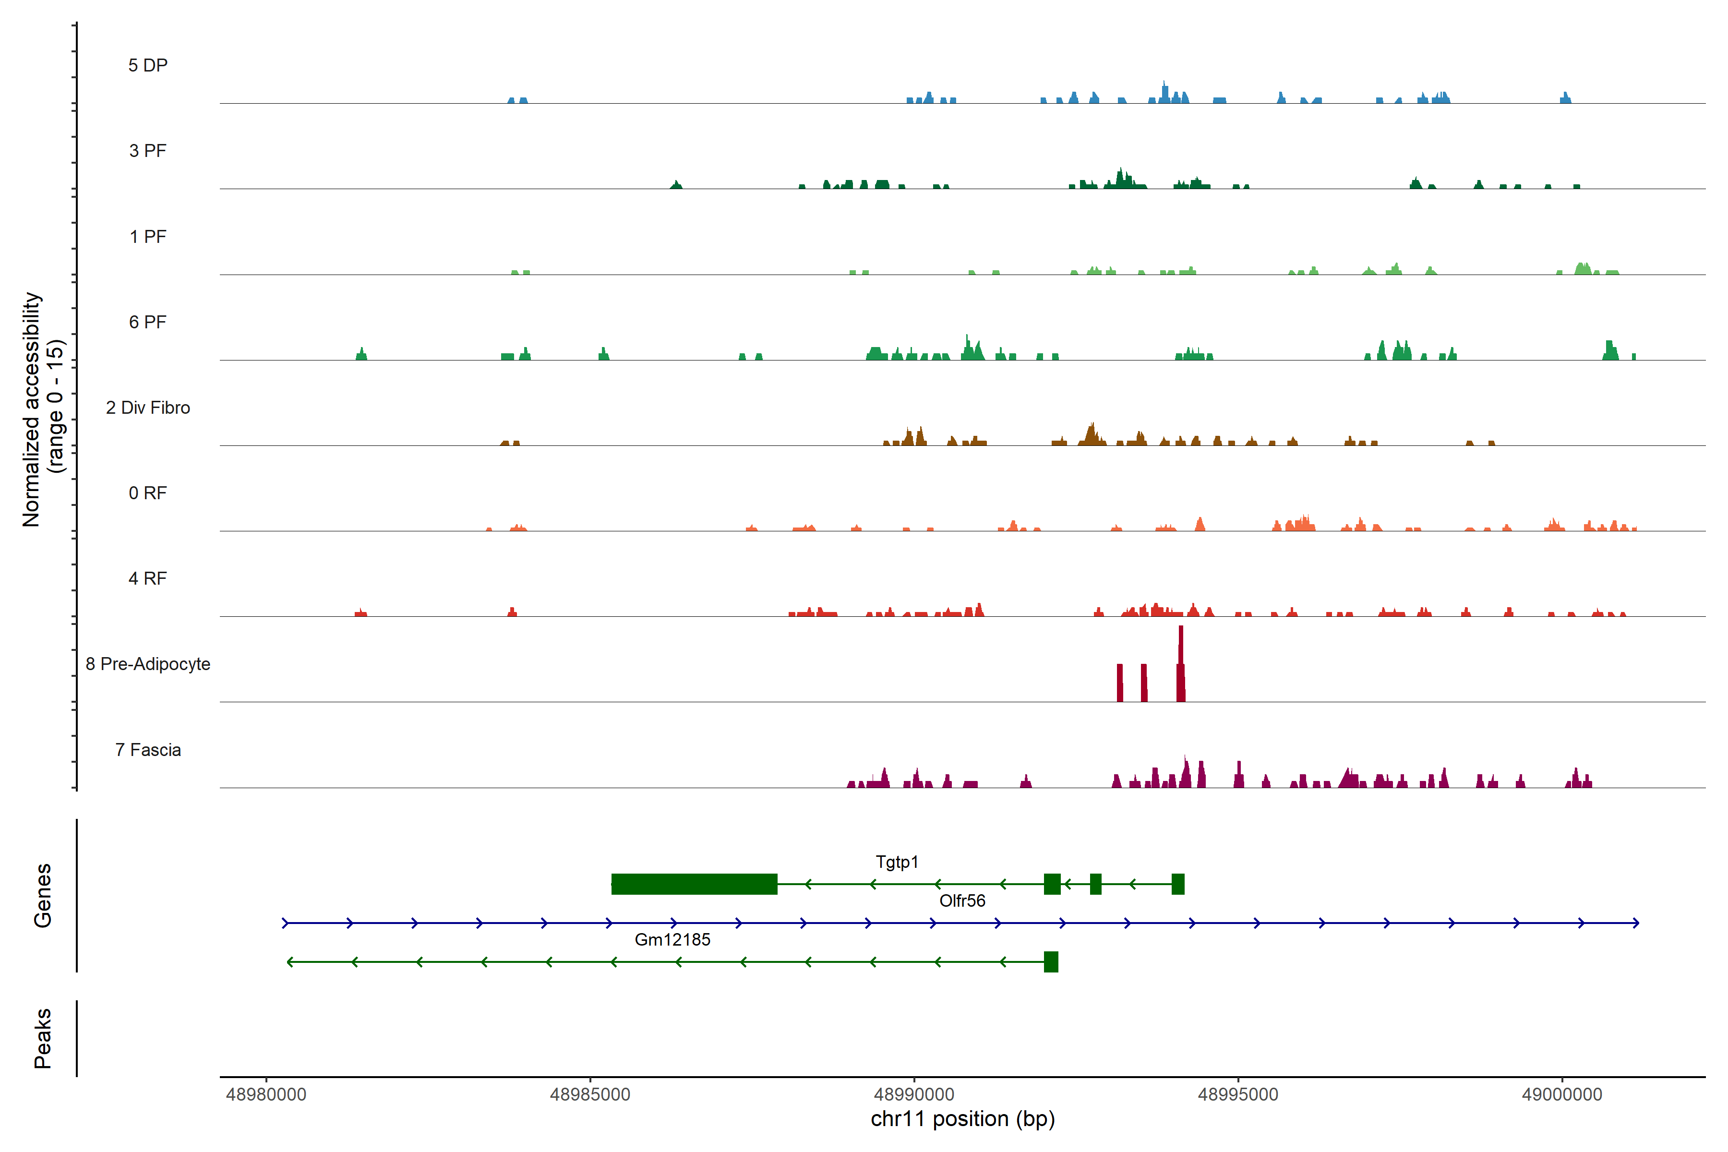1728x1152 pixels.
Task: Select the 2 Div Fibro label
Action: [x=148, y=408]
